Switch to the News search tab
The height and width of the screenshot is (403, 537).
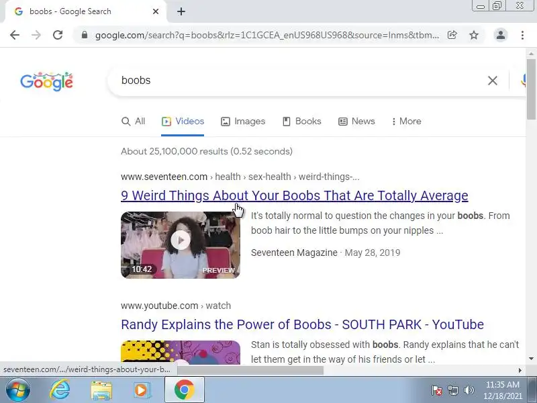click(356, 122)
